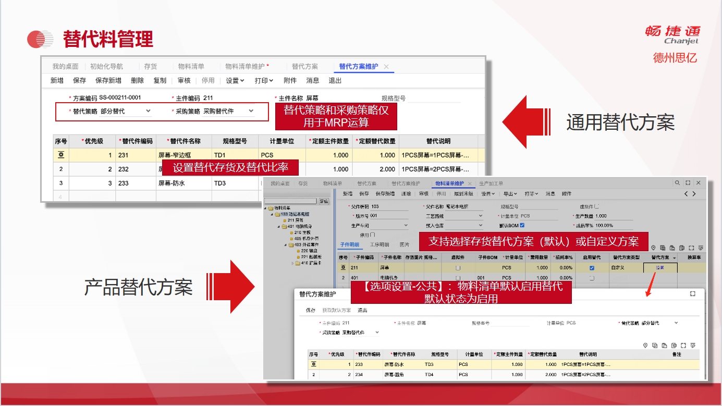Open the 工序明细 sub-tab
The image size is (722, 406).
(379, 244)
